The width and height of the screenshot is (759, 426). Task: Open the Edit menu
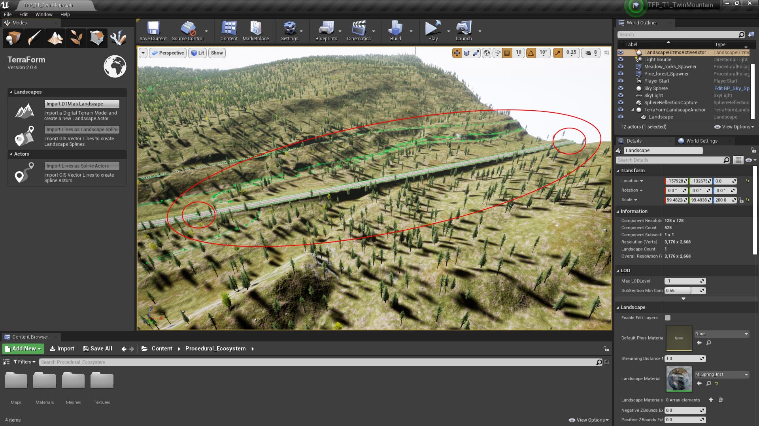coord(23,14)
